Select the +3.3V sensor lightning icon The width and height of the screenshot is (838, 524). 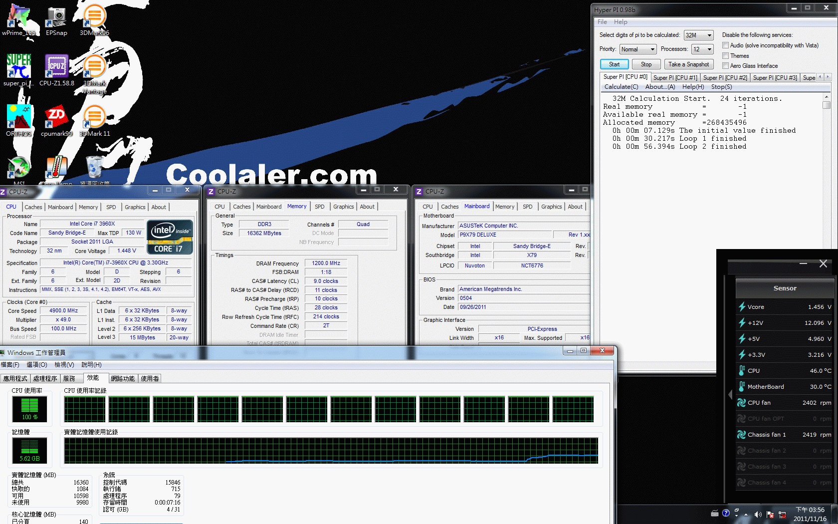[x=742, y=355]
